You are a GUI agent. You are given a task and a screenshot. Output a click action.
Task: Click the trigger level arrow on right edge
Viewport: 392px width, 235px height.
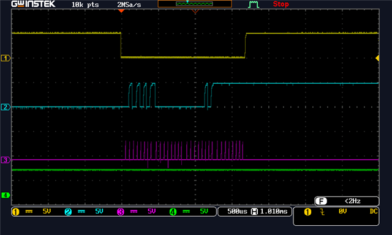point(377,58)
